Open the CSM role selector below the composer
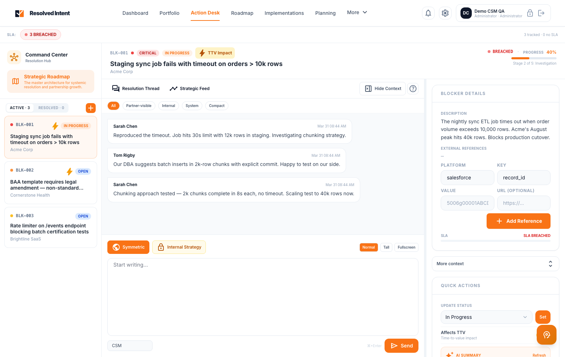The width and height of the screenshot is (565, 357). [x=130, y=346]
